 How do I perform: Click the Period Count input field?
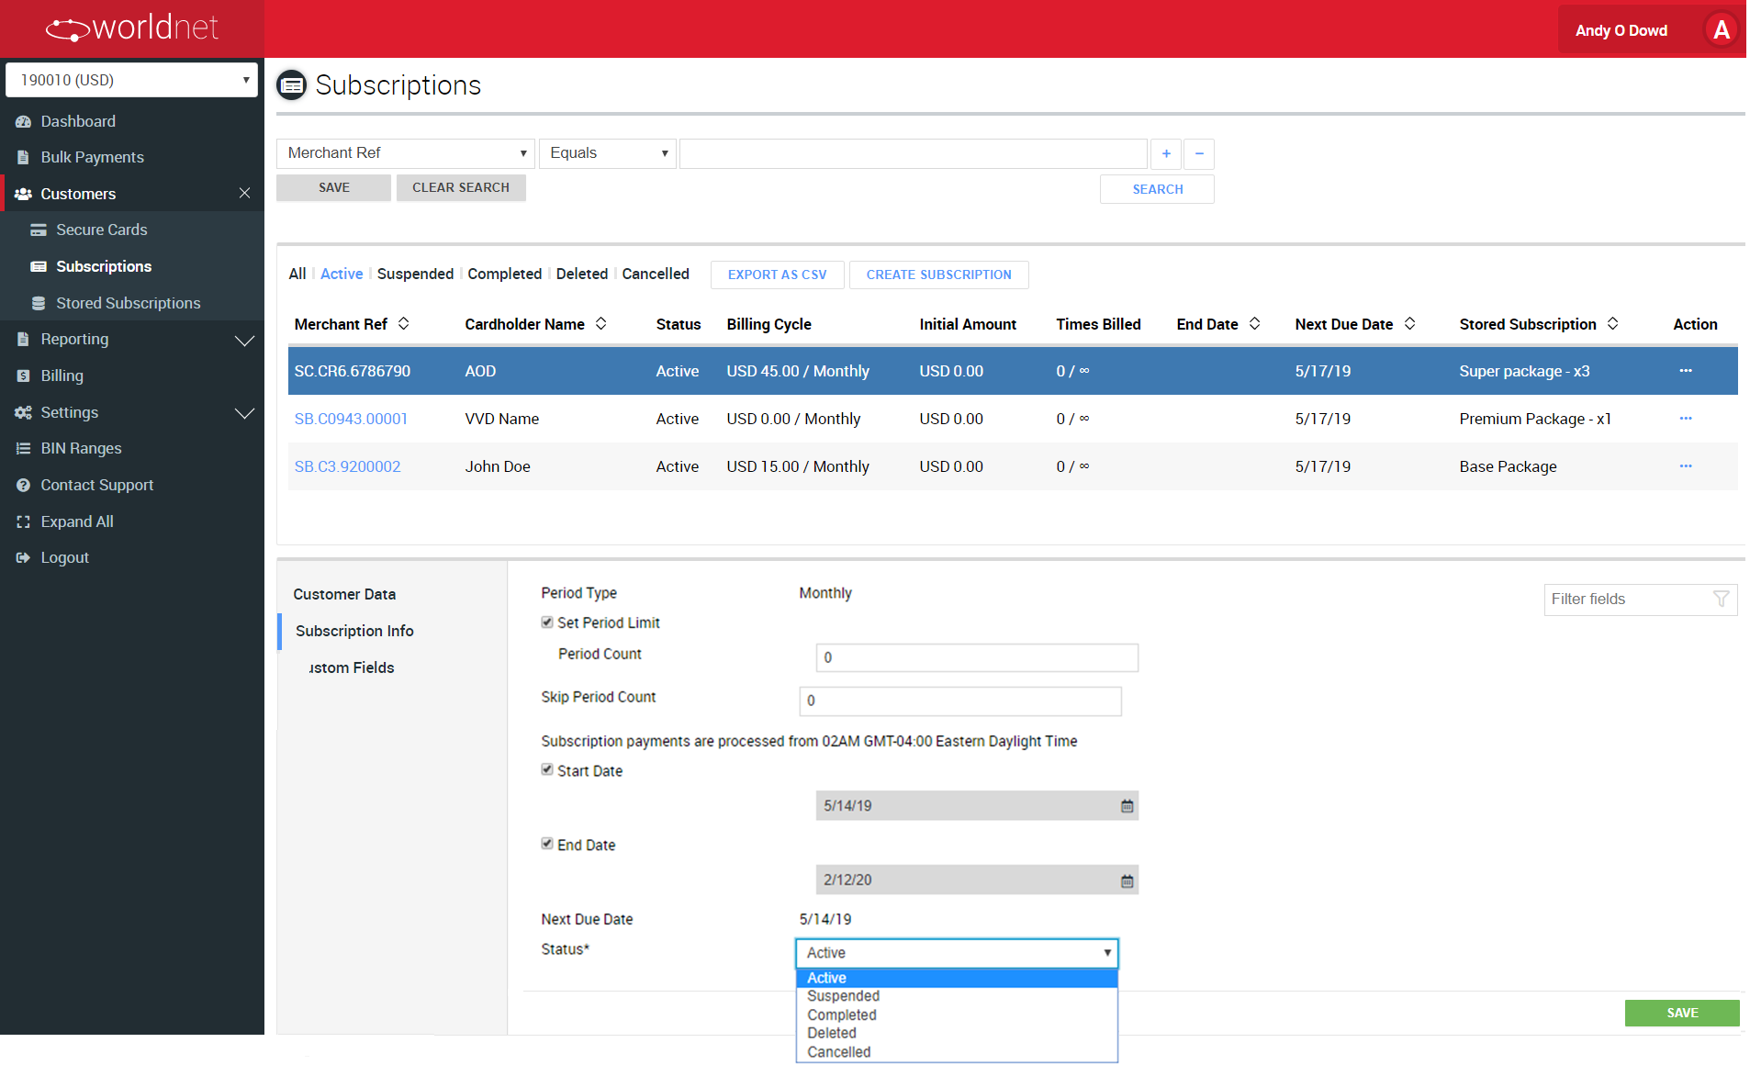click(977, 657)
